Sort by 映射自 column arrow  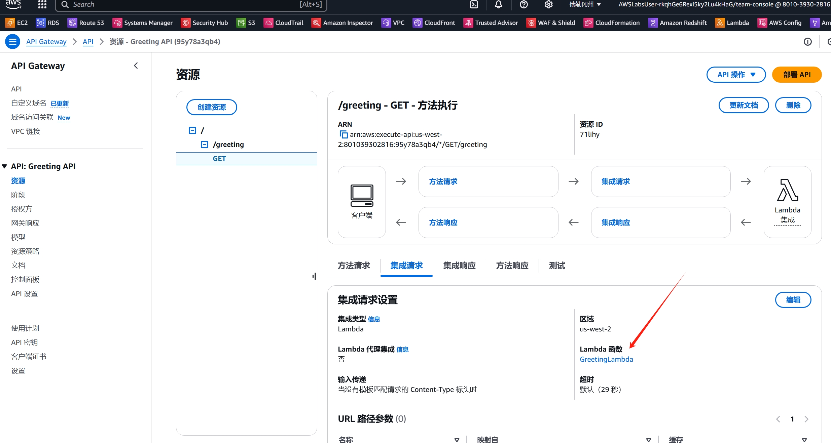(x=648, y=440)
